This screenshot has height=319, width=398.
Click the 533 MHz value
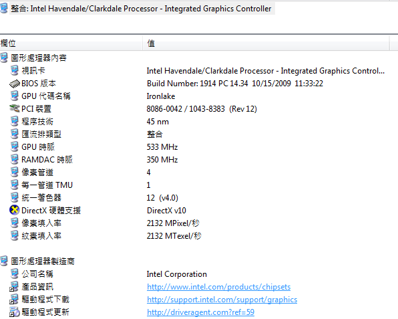(162, 147)
